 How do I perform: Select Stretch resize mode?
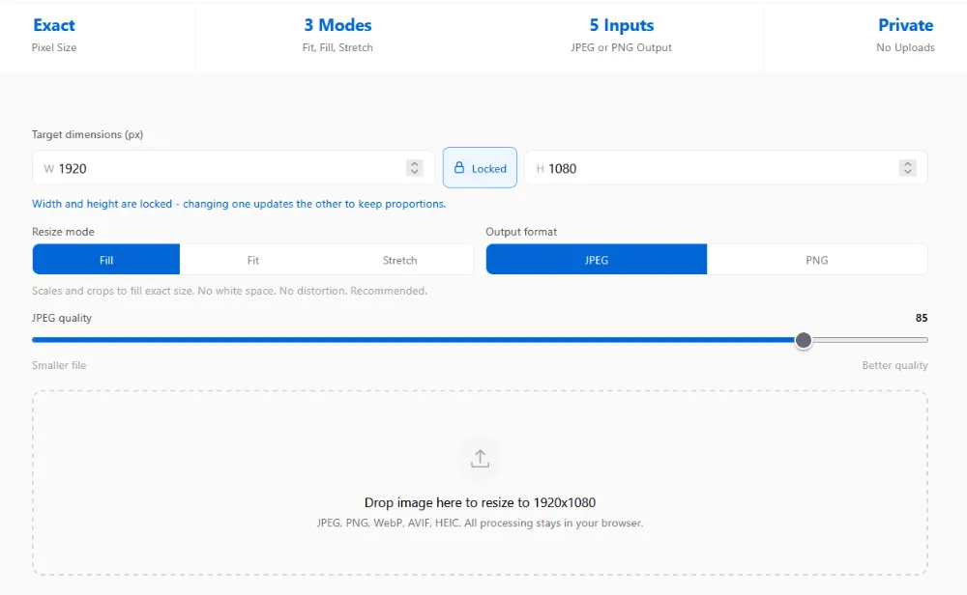point(399,259)
